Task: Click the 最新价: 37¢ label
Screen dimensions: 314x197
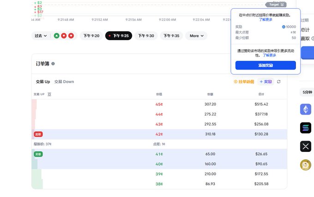Action: 42,144
